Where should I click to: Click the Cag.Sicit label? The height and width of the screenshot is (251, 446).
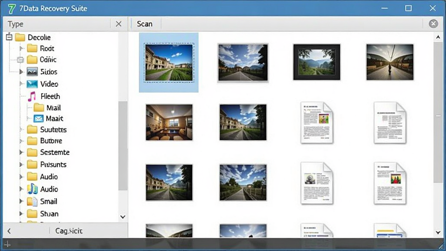point(69,231)
